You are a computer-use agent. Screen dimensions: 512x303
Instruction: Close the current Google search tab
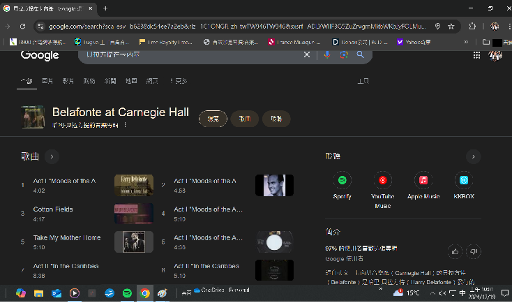click(91, 8)
